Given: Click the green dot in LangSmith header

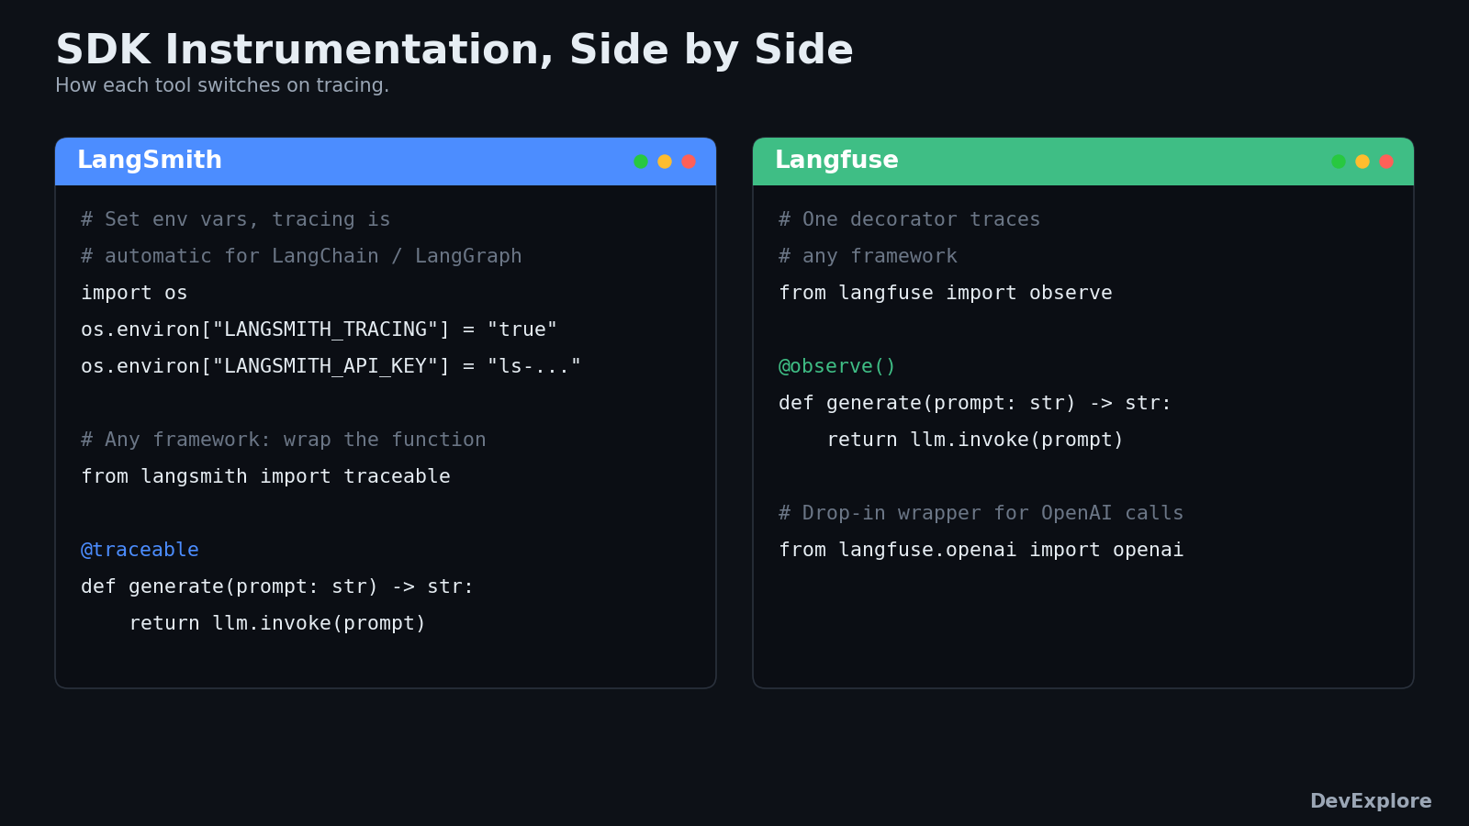Looking at the screenshot, I should tap(641, 162).
